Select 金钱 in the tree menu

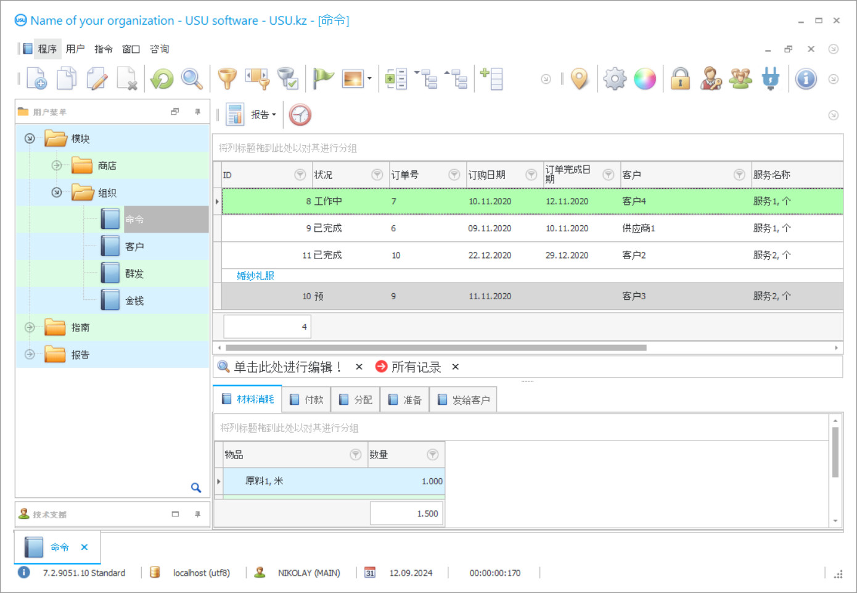pyautogui.click(x=134, y=301)
